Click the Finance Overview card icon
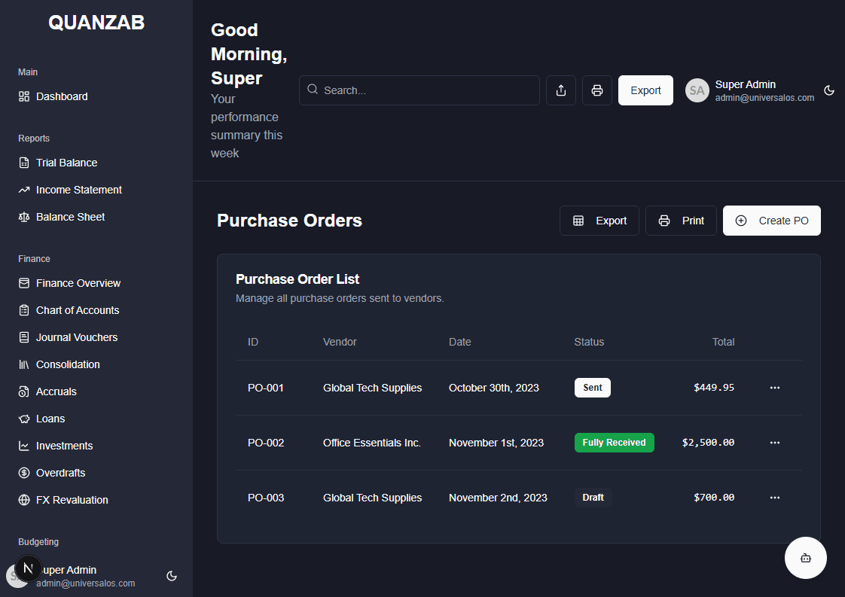Screen dimensions: 845x597 (23, 283)
